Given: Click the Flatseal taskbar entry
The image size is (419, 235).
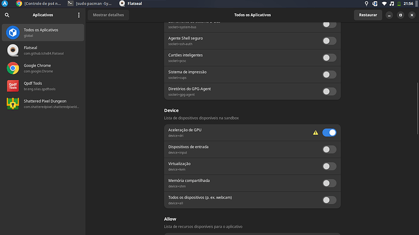Looking at the screenshot, I should click(131, 4).
